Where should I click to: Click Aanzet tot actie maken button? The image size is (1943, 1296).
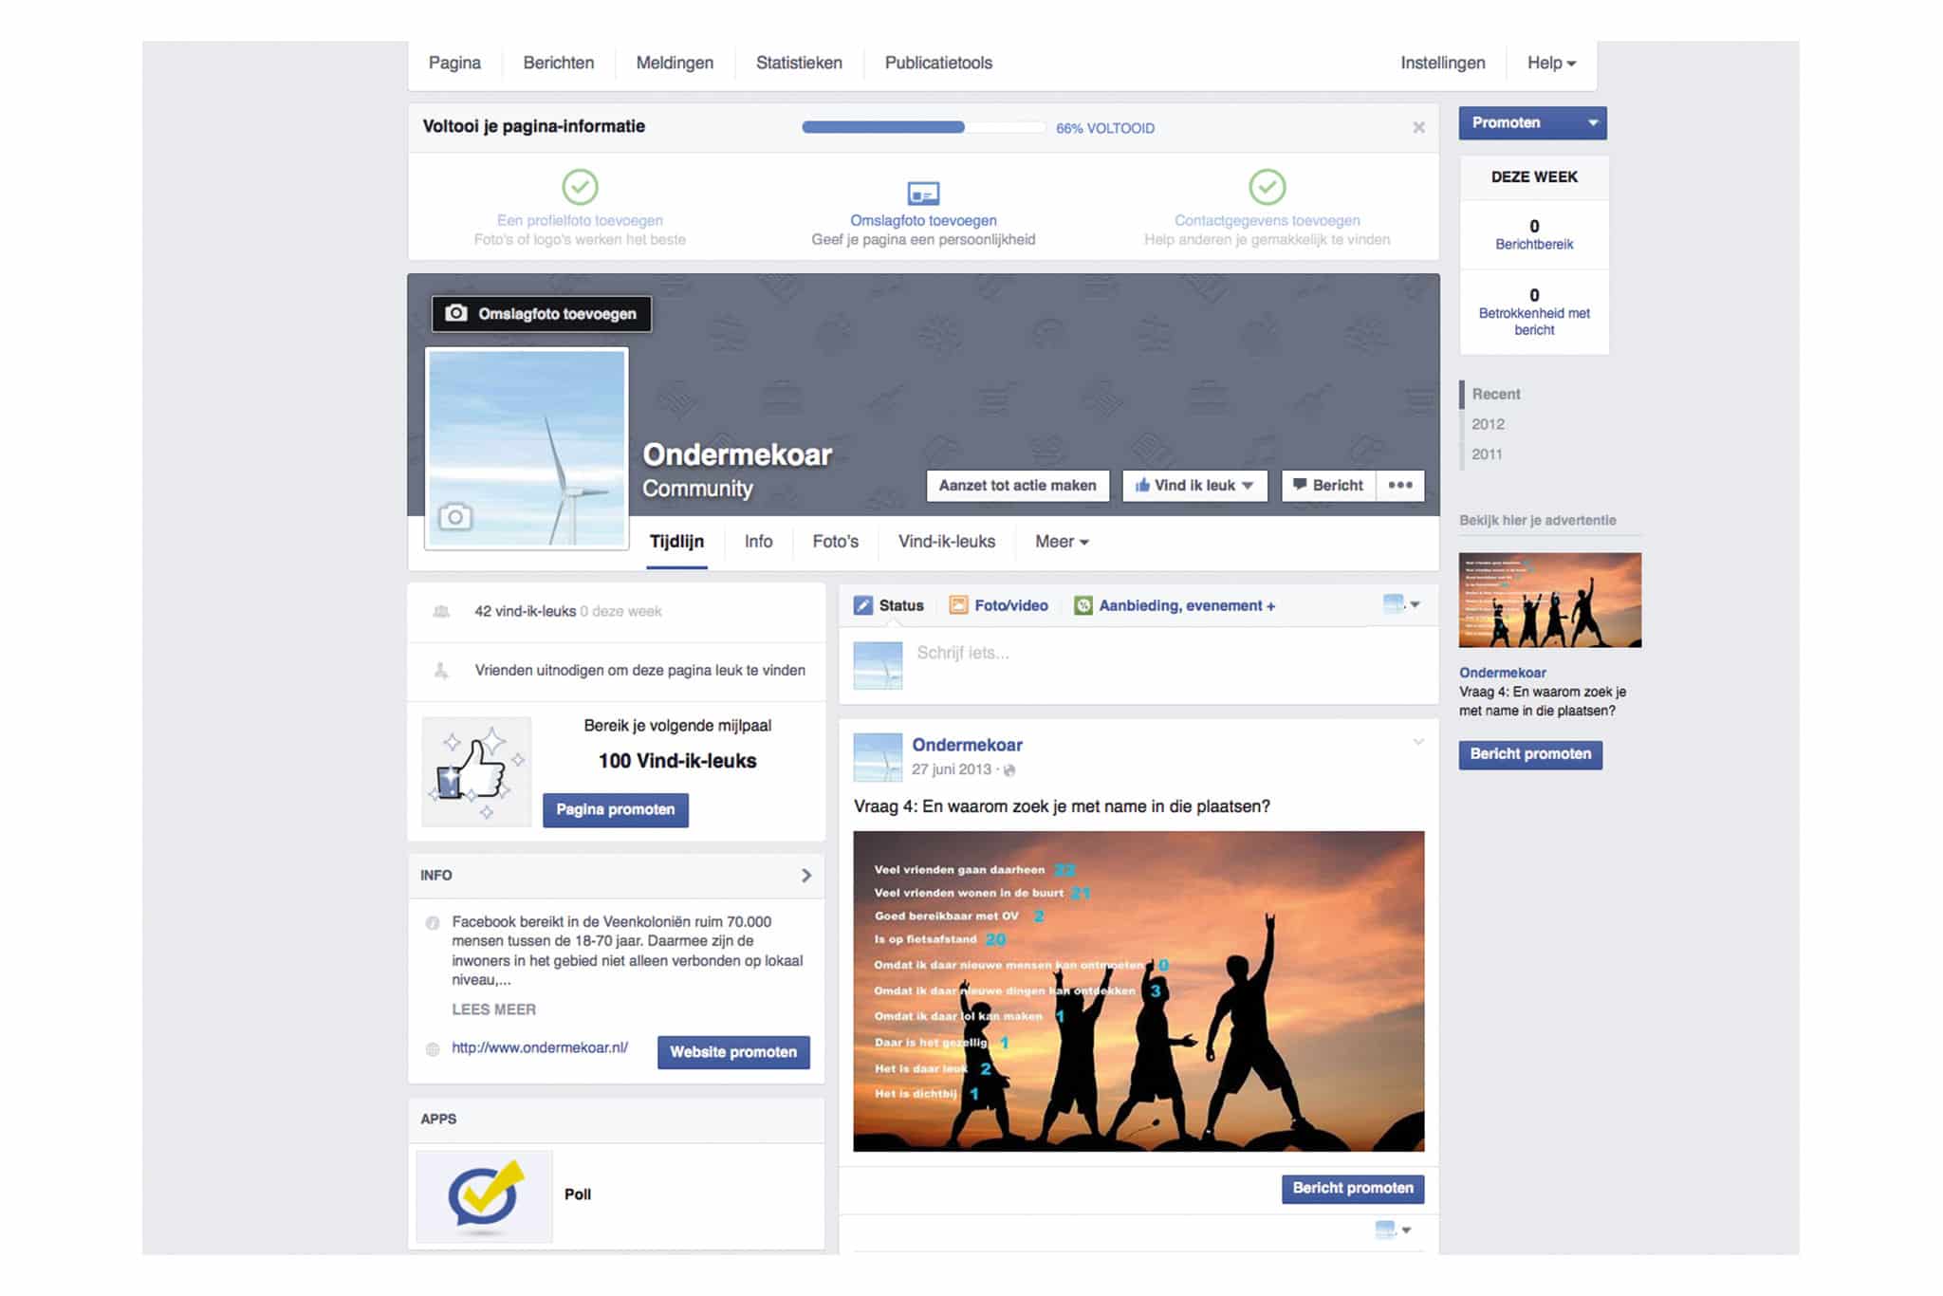pos(1017,485)
